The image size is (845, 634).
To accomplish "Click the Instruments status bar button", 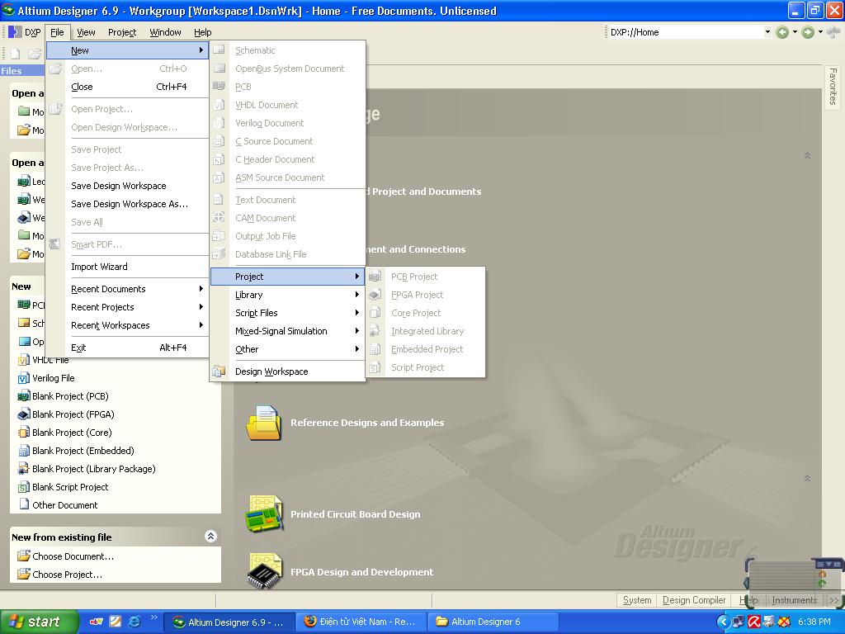I will (x=795, y=600).
